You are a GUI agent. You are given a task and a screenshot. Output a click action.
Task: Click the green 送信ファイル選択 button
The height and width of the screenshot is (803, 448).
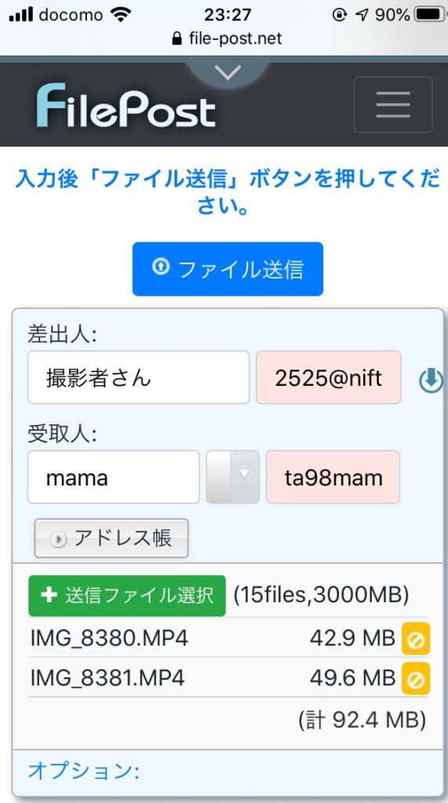click(127, 596)
